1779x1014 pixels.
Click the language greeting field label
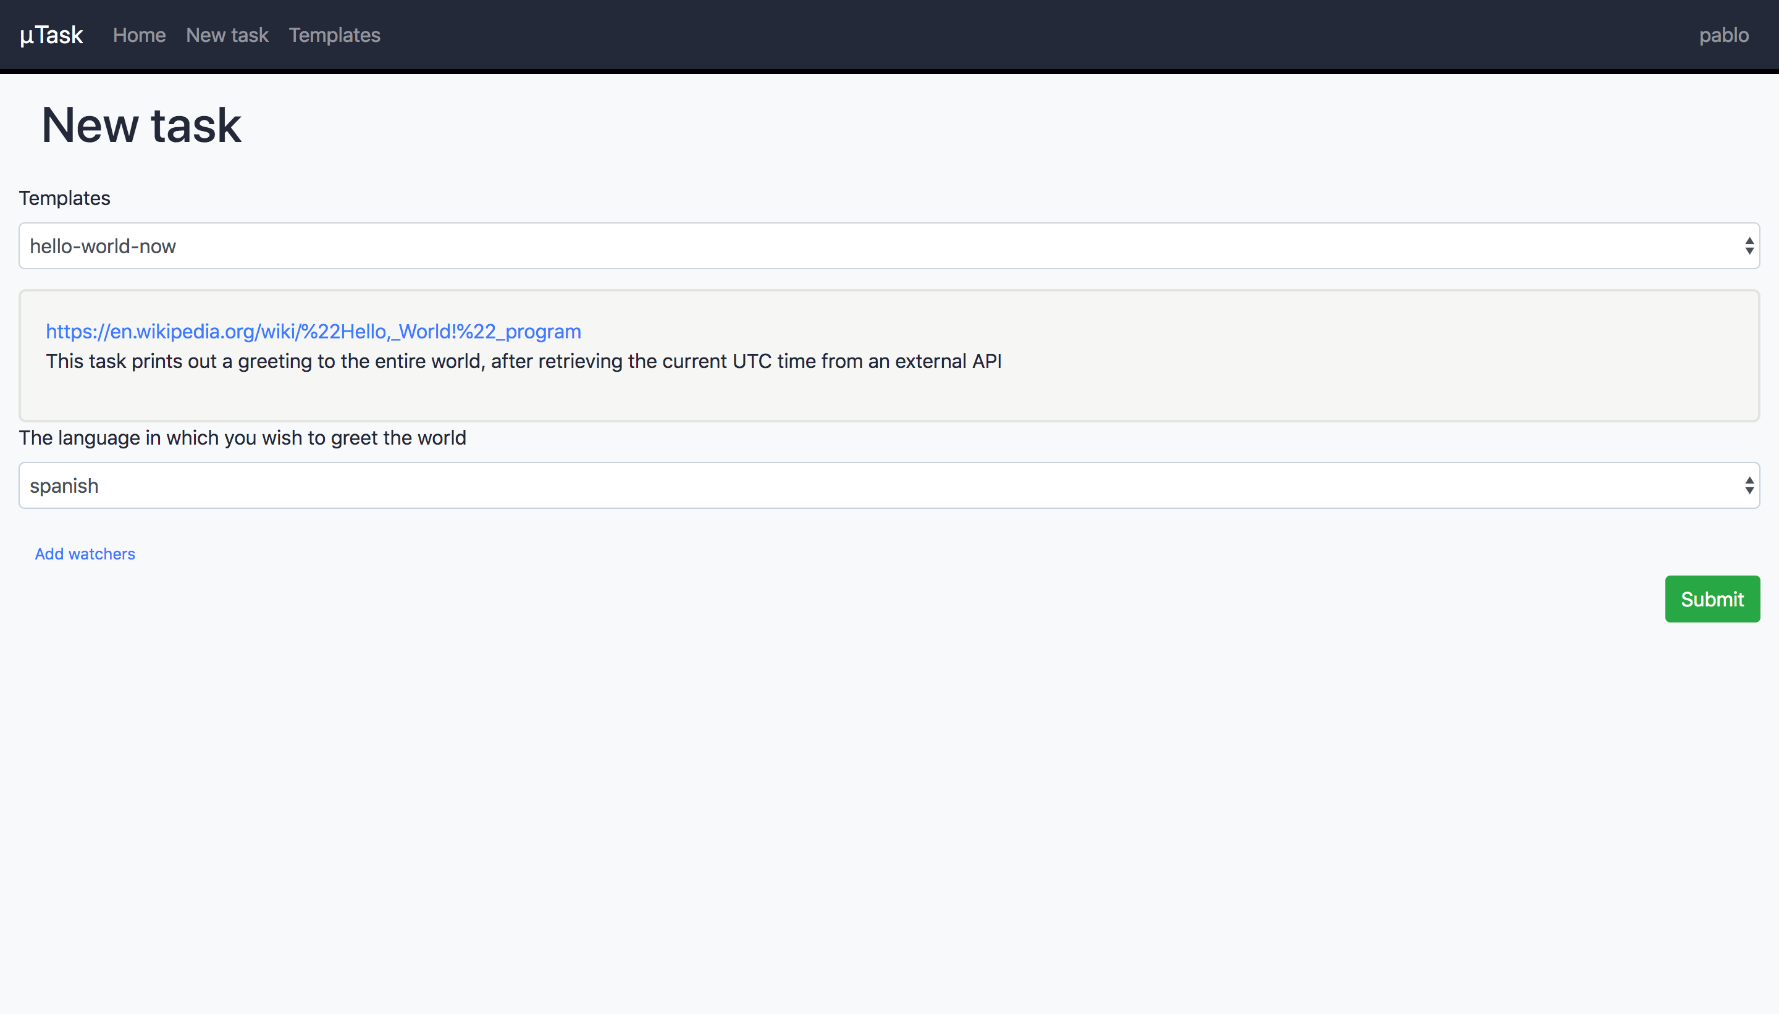pos(242,438)
